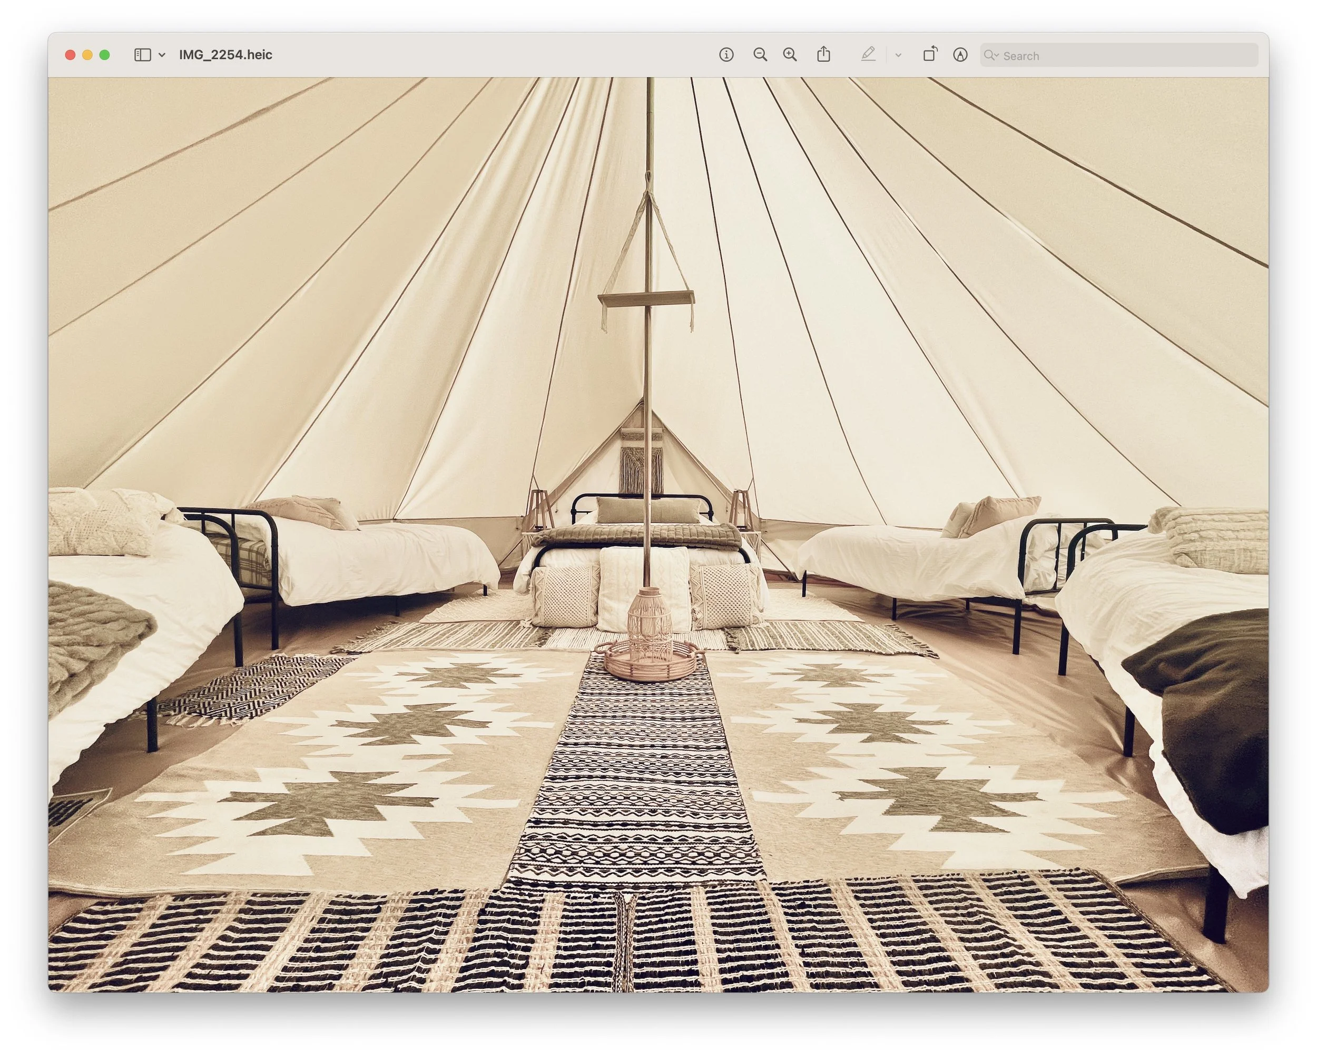Rotate the image left

(x=930, y=54)
